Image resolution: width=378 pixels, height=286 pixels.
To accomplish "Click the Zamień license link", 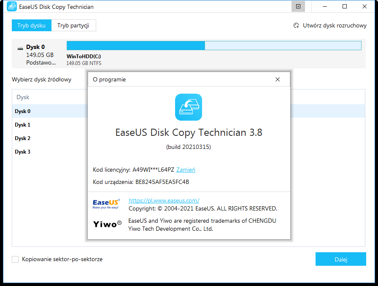I will click(x=186, y=170).
